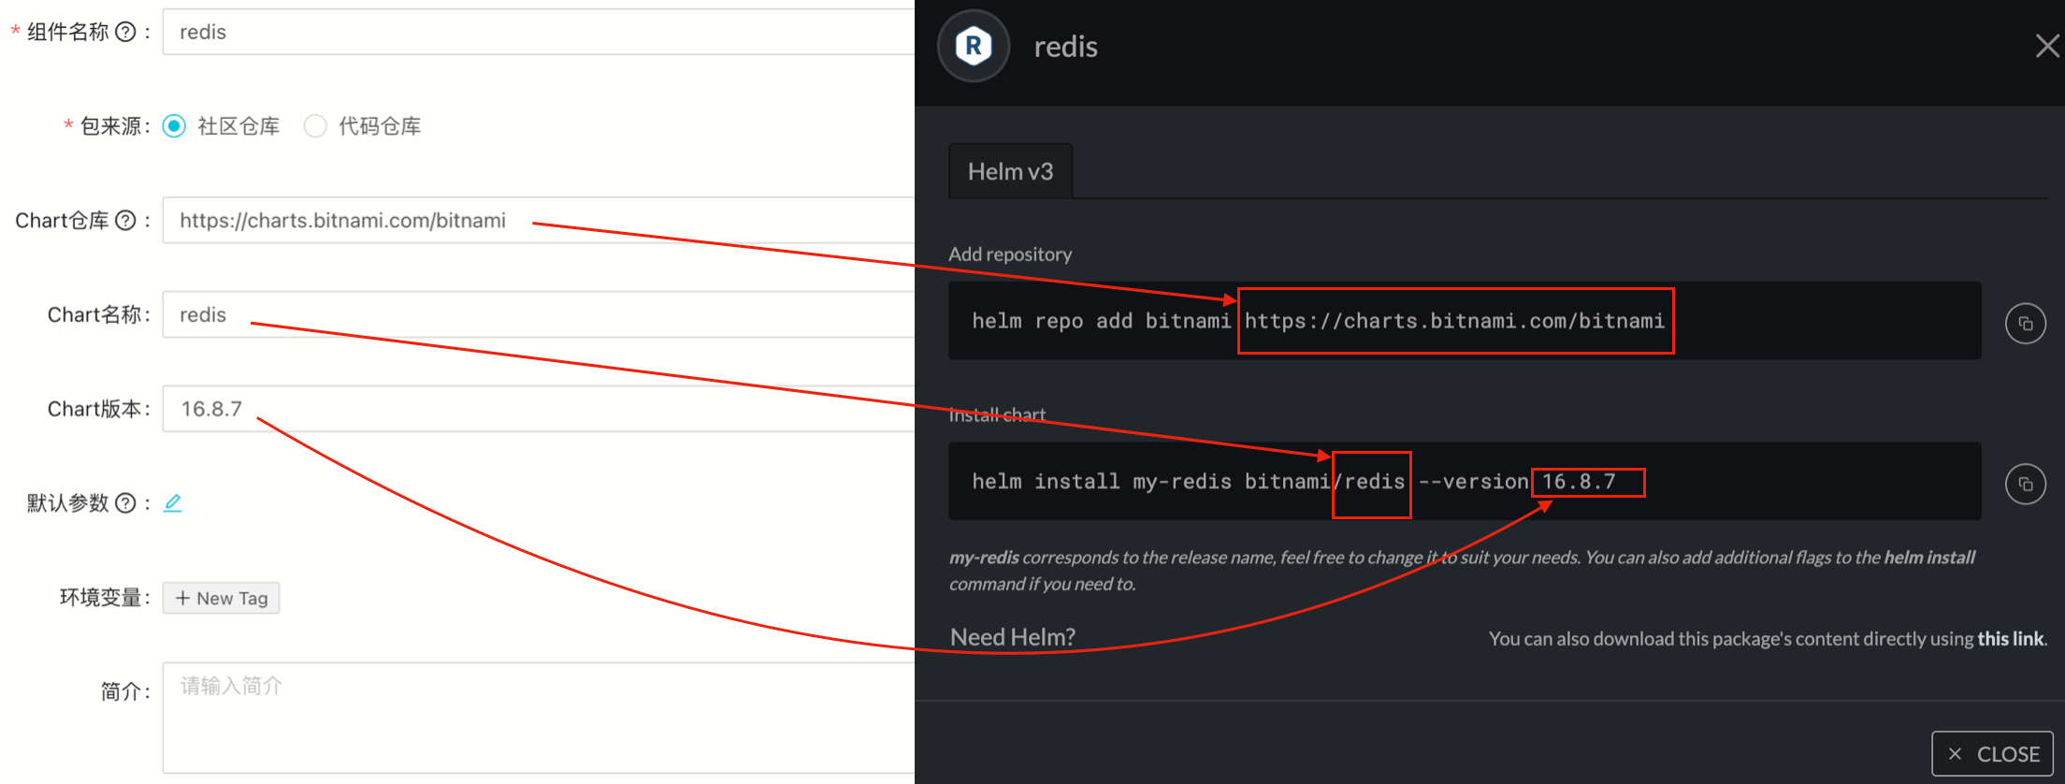Copy the helm repo add command

click(x=2025, y=324)
